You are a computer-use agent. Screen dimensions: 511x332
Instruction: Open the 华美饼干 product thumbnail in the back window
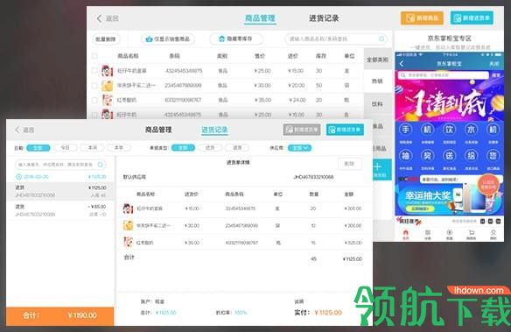108,86
